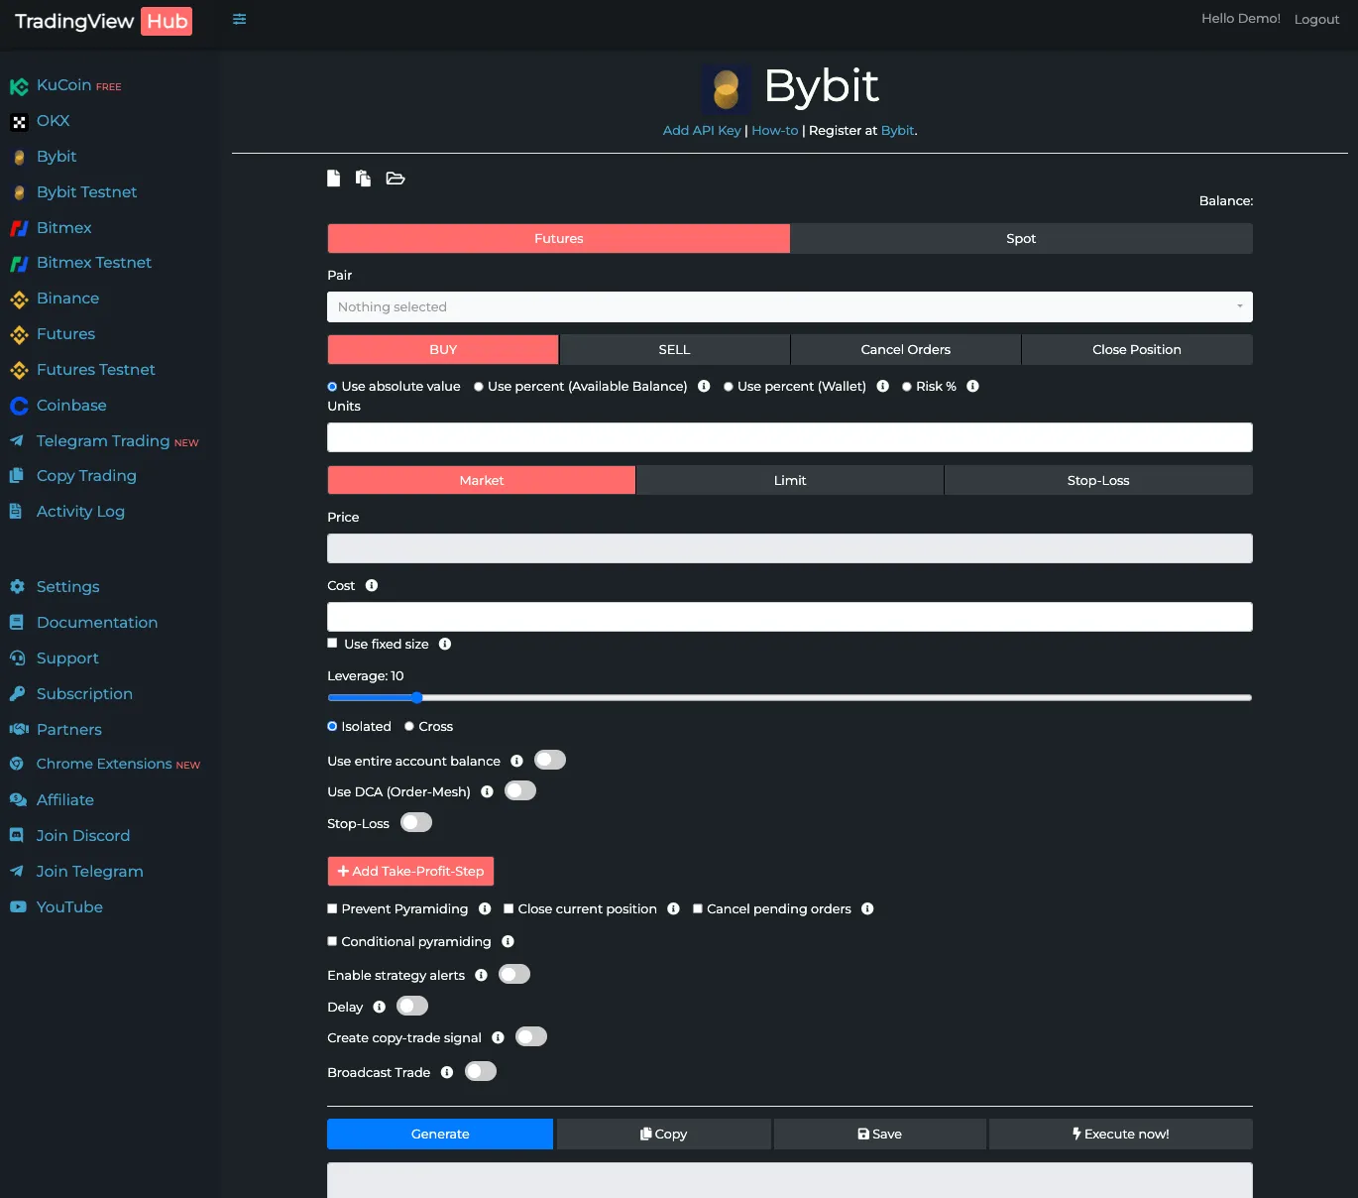The image size is (1358, 1198).
Task: Click the info icon next to Cost
Action: tap(372, 586)
